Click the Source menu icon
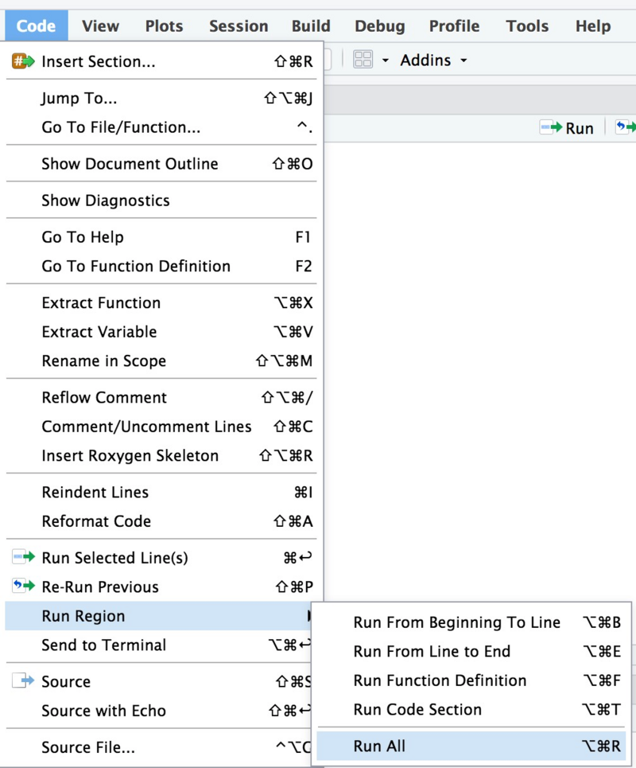 24,681
